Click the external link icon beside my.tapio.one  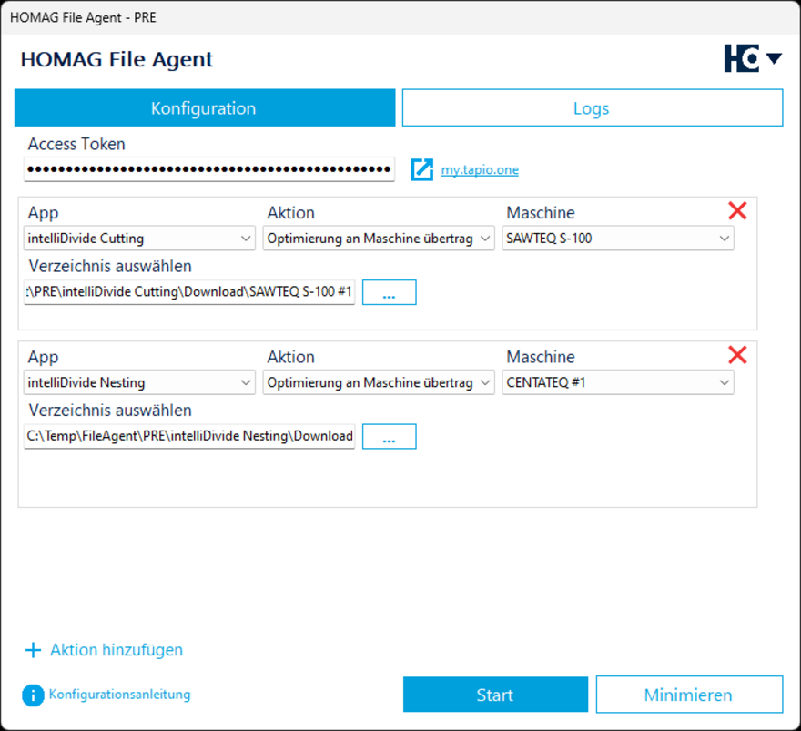coord(422,169)
